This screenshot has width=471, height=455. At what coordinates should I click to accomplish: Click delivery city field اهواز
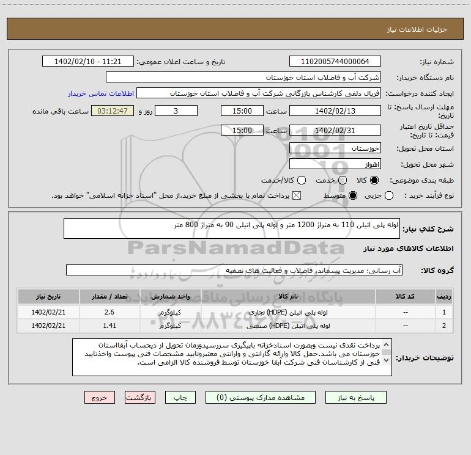click(335, 164)
